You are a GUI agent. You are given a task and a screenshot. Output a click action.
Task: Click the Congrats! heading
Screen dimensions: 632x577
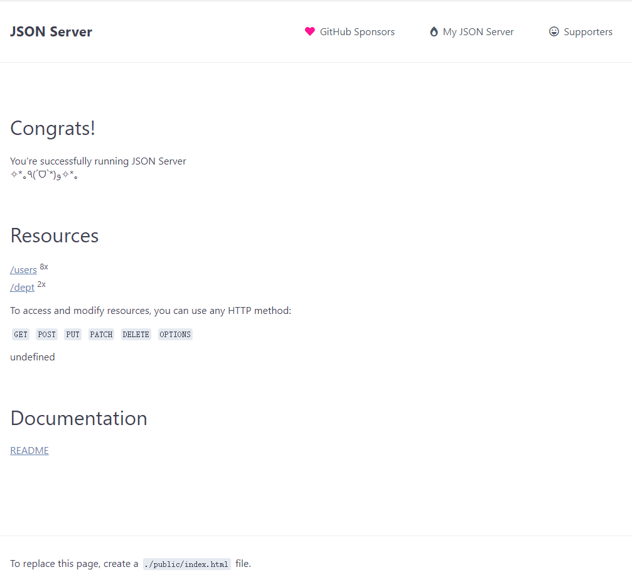point(53,129)
